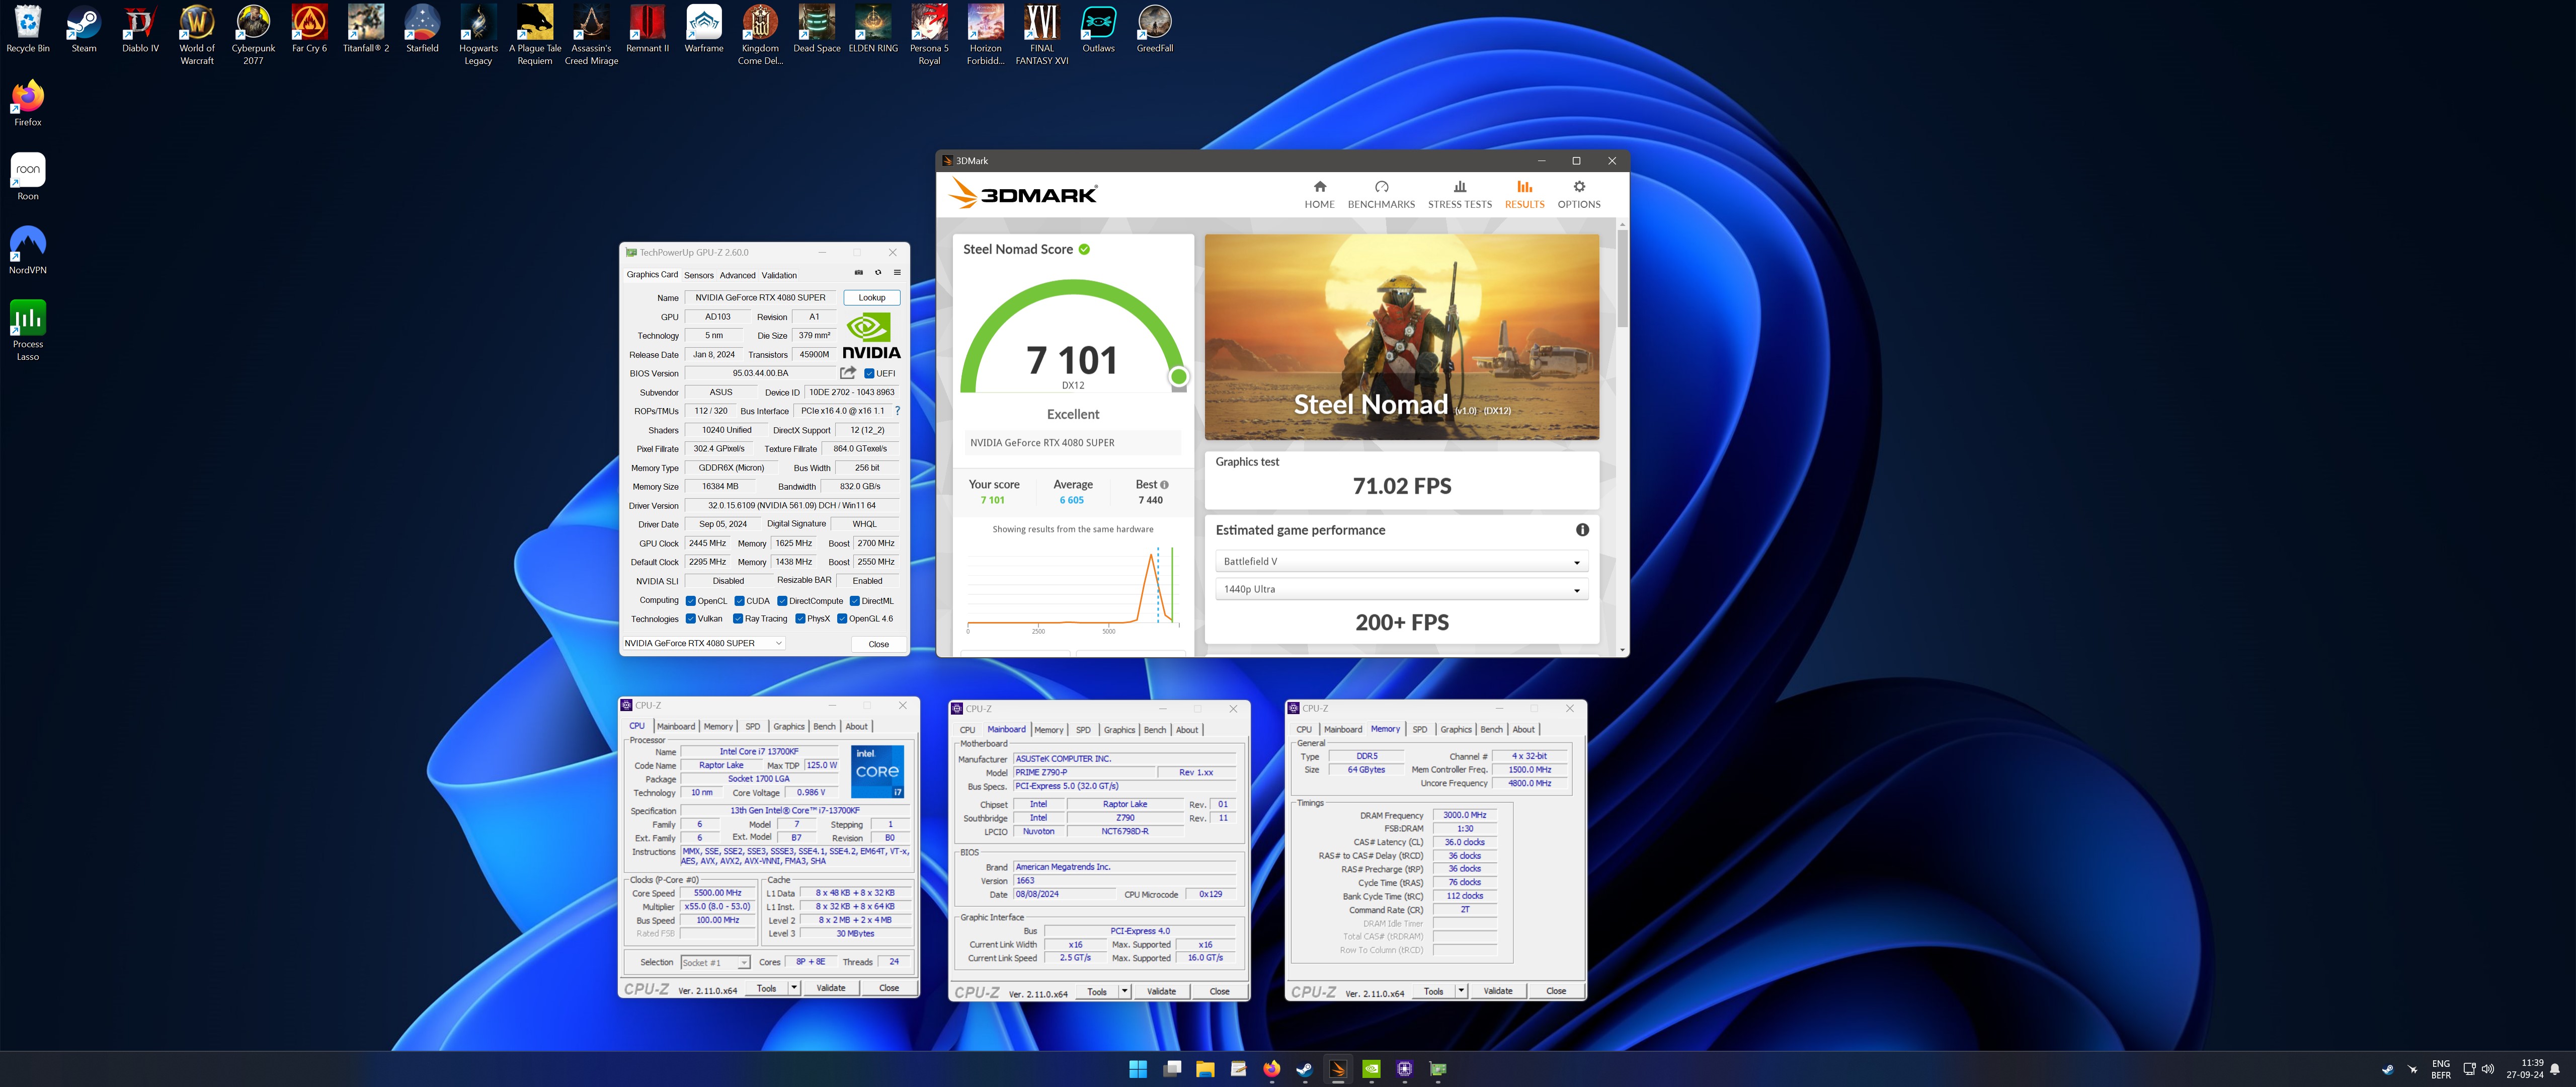Open the GPU-Z hamburger menu

[897, 273]
